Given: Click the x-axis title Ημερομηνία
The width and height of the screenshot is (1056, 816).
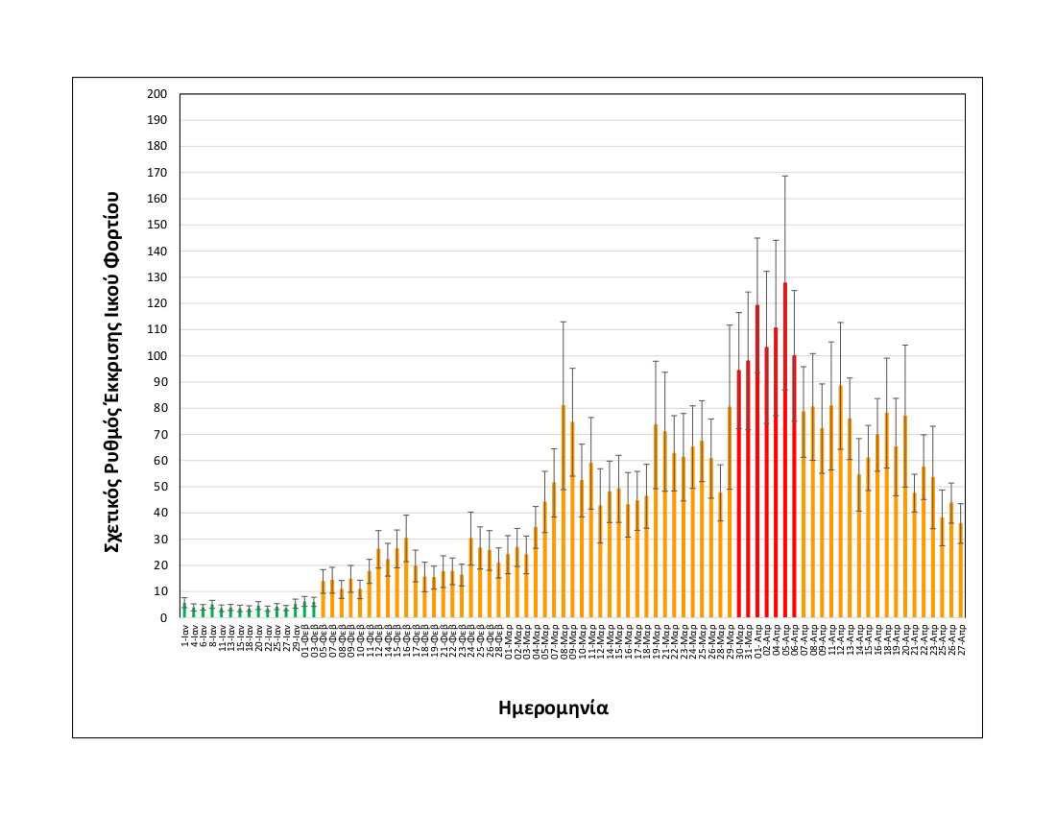Looking at the screenshot, I should pos(553,708).
